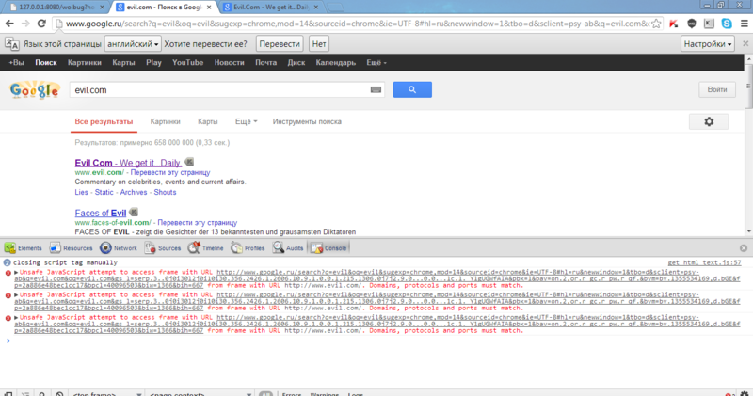Open the Archives sitelink
Image resolution: width=753 pixels, height=396 pixels.
[x=134, y=192]
